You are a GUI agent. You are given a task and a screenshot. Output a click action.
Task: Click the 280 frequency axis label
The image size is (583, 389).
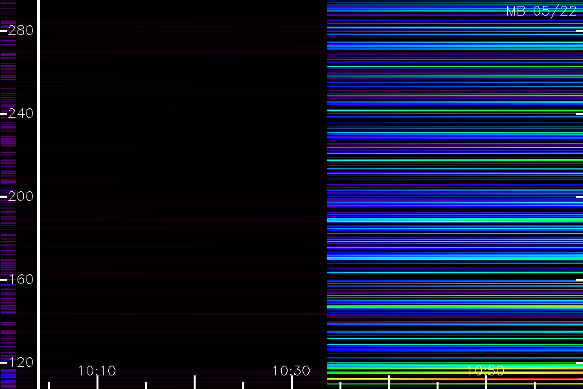click(x=21, y=30)
